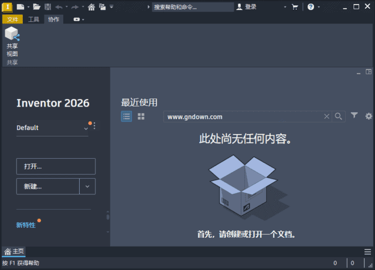This screenshot has height=270, width=375.
Task: Open the new file dropdown in quick toolbar
Action: tap(28, 7)
